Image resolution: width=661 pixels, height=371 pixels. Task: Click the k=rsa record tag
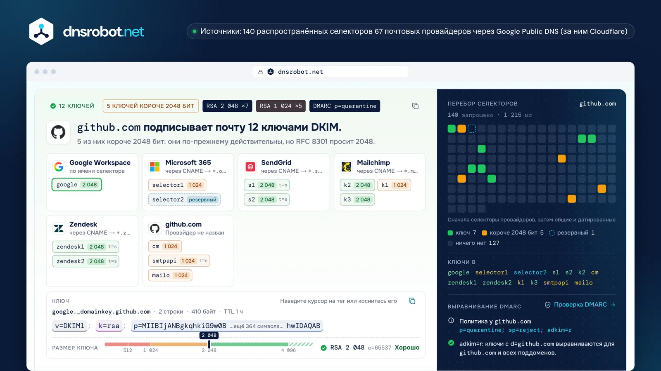(109, 326)
